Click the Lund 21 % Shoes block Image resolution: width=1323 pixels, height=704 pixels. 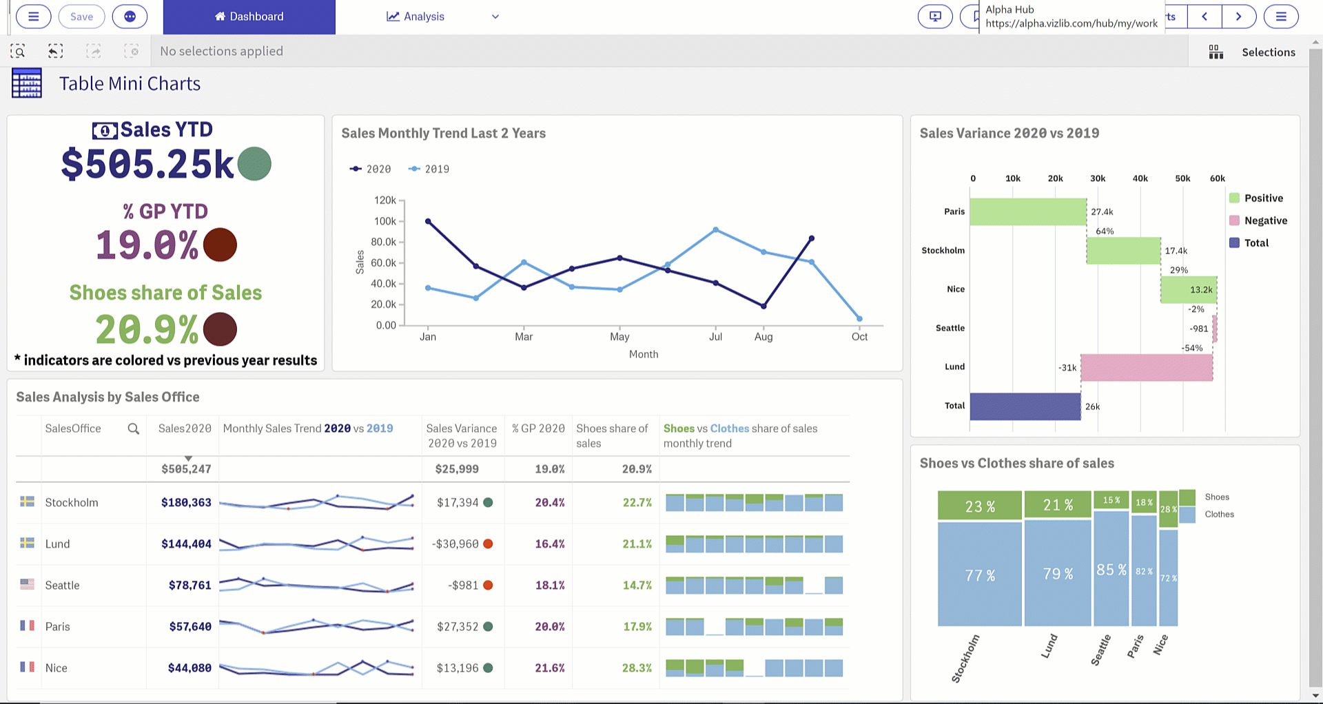coord(1058,505)
